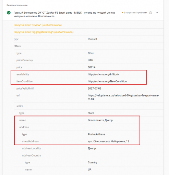Click the product page title text
This screenshot has width=169, height=175.
(x=64, y=14)
